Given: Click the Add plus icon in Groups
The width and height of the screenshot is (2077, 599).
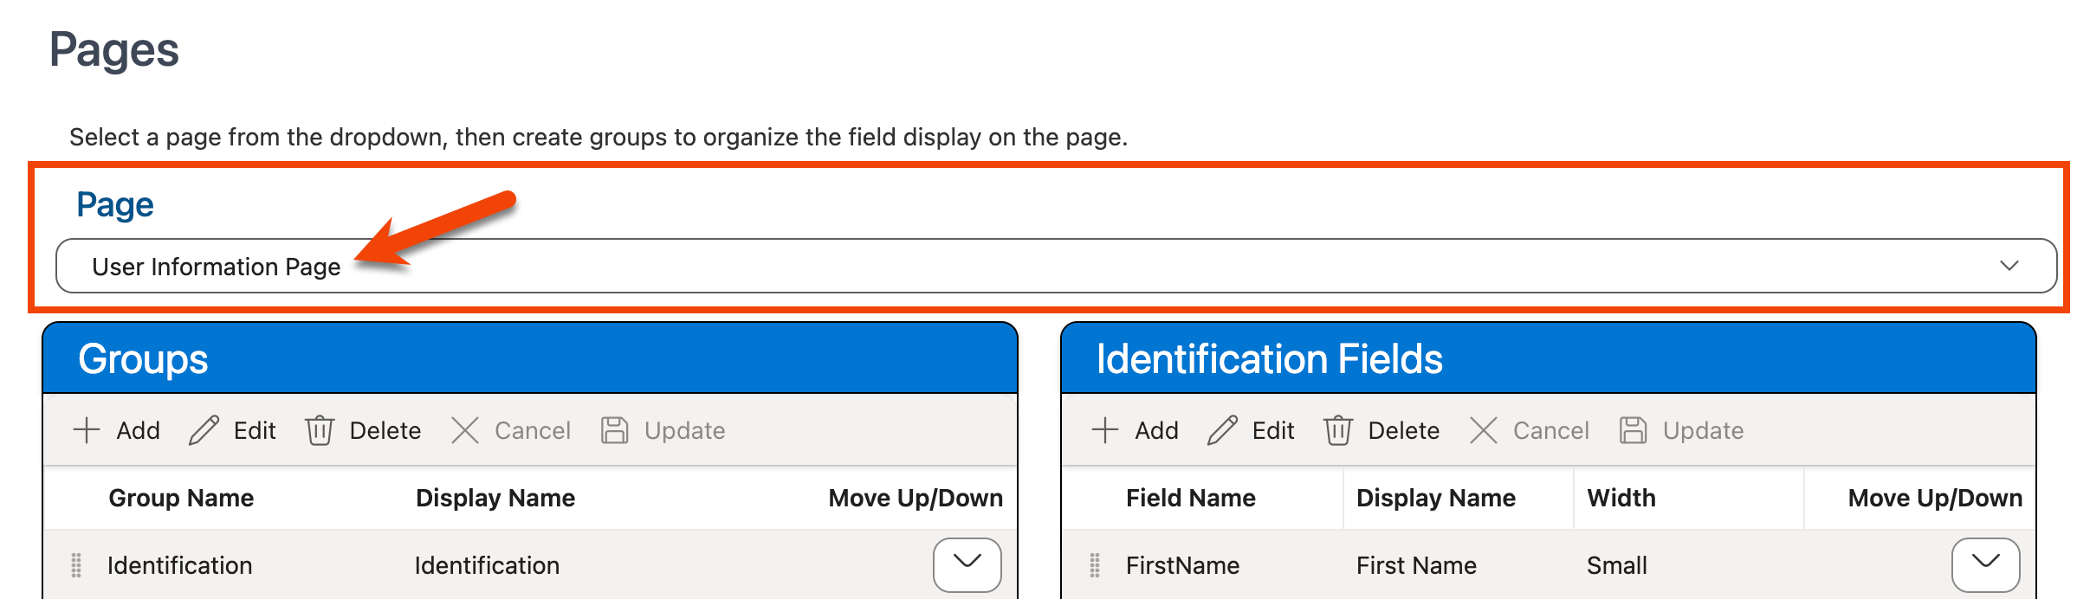Looking at the screenshot, I should pos(87,430).
